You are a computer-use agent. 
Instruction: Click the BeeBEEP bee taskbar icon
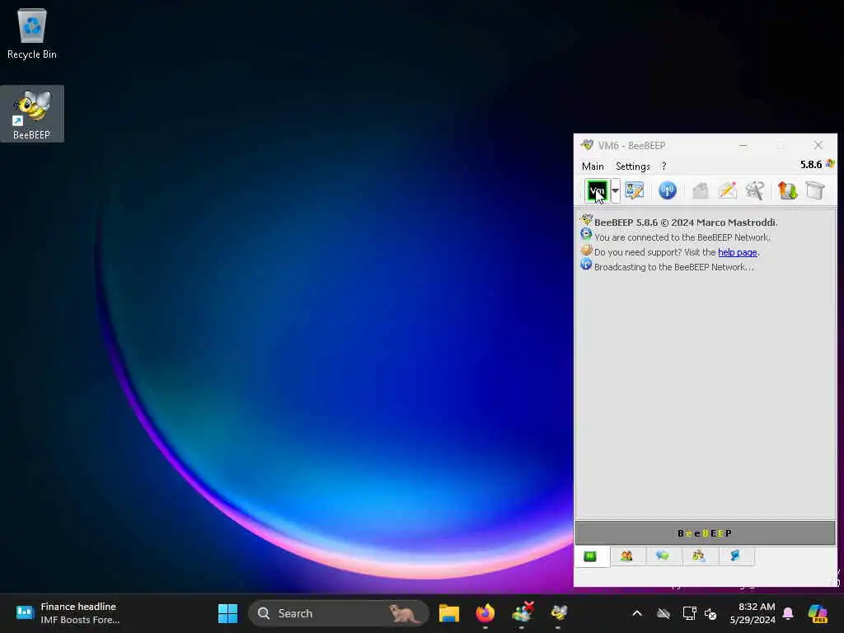tap(560, 613)
